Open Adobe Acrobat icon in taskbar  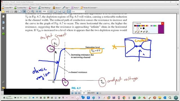[78, 98]
